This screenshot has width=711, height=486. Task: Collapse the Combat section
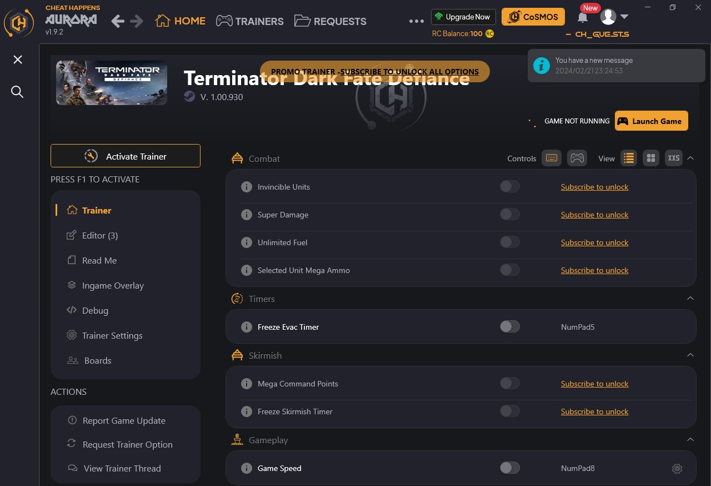(690, 158)
